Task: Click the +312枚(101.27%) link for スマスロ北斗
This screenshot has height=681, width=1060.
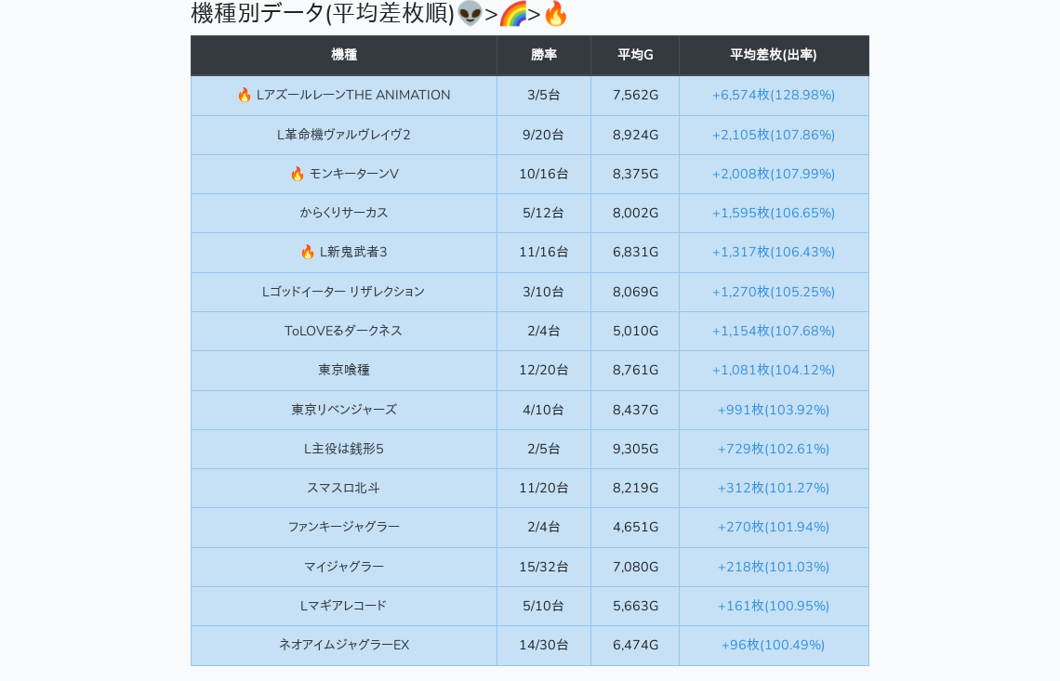Action: (x=774, y=488)
